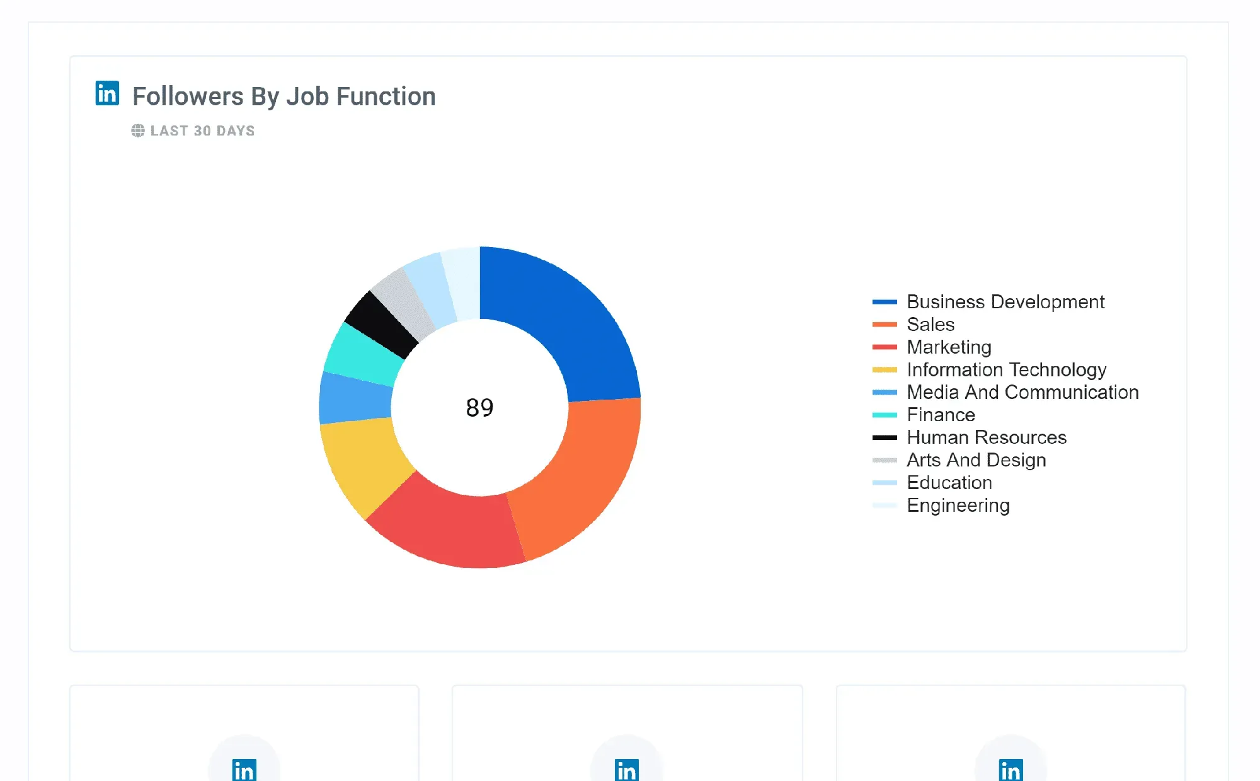Select the cyan Finance donut slice

(364, 356)
